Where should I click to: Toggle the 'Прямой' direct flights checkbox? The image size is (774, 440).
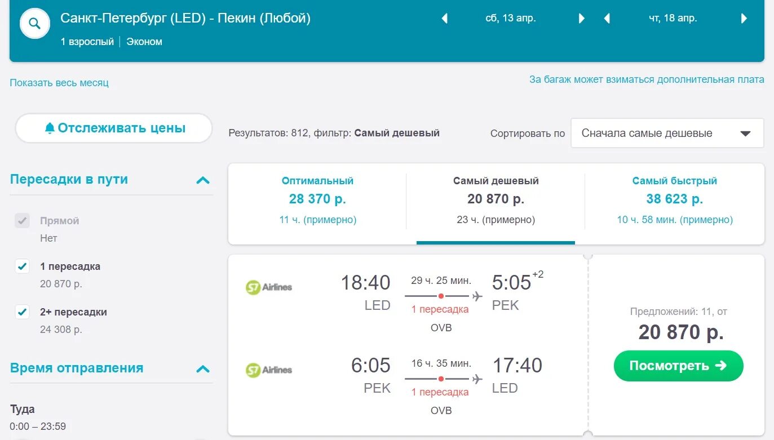[23, 221]
